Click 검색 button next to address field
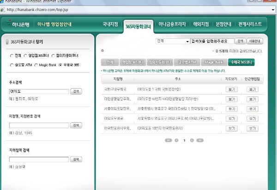This screenshot has height=190, width=277. [75, 91]
